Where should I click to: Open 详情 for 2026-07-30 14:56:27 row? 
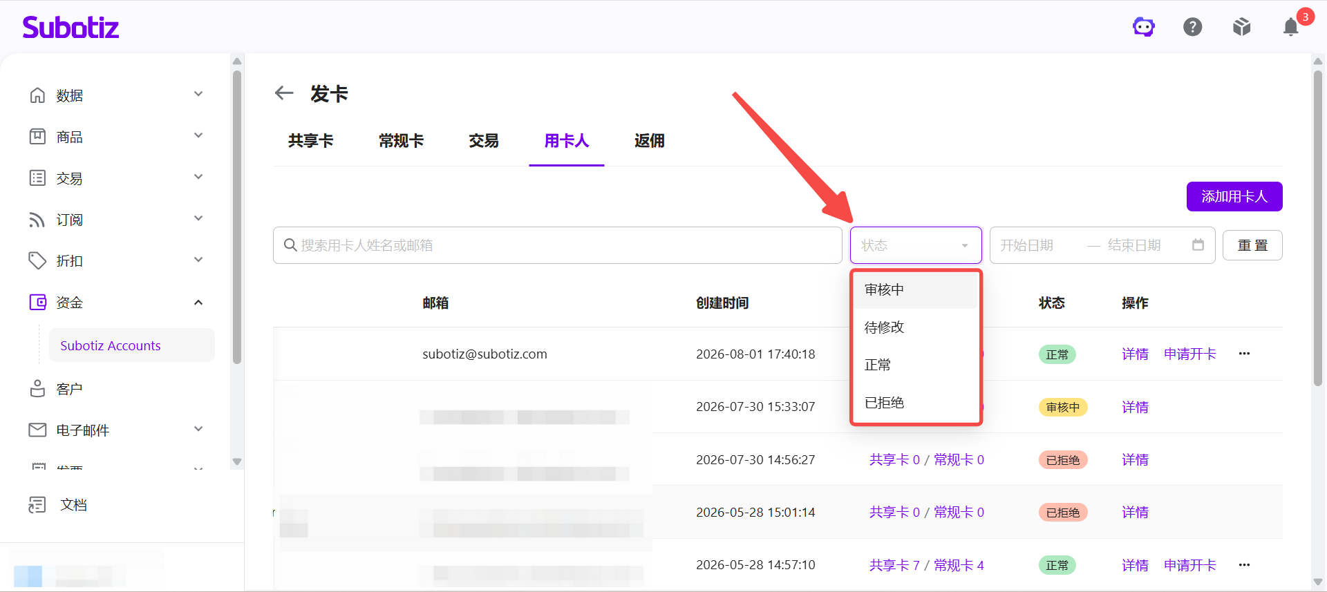1135,460
